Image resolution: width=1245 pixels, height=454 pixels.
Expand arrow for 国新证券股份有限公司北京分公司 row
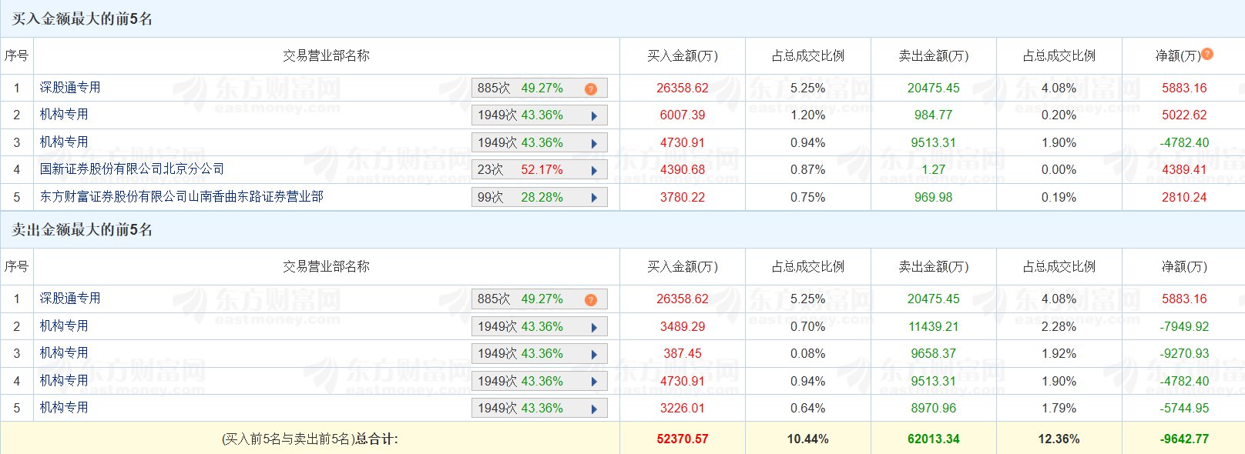click(594, 171)
